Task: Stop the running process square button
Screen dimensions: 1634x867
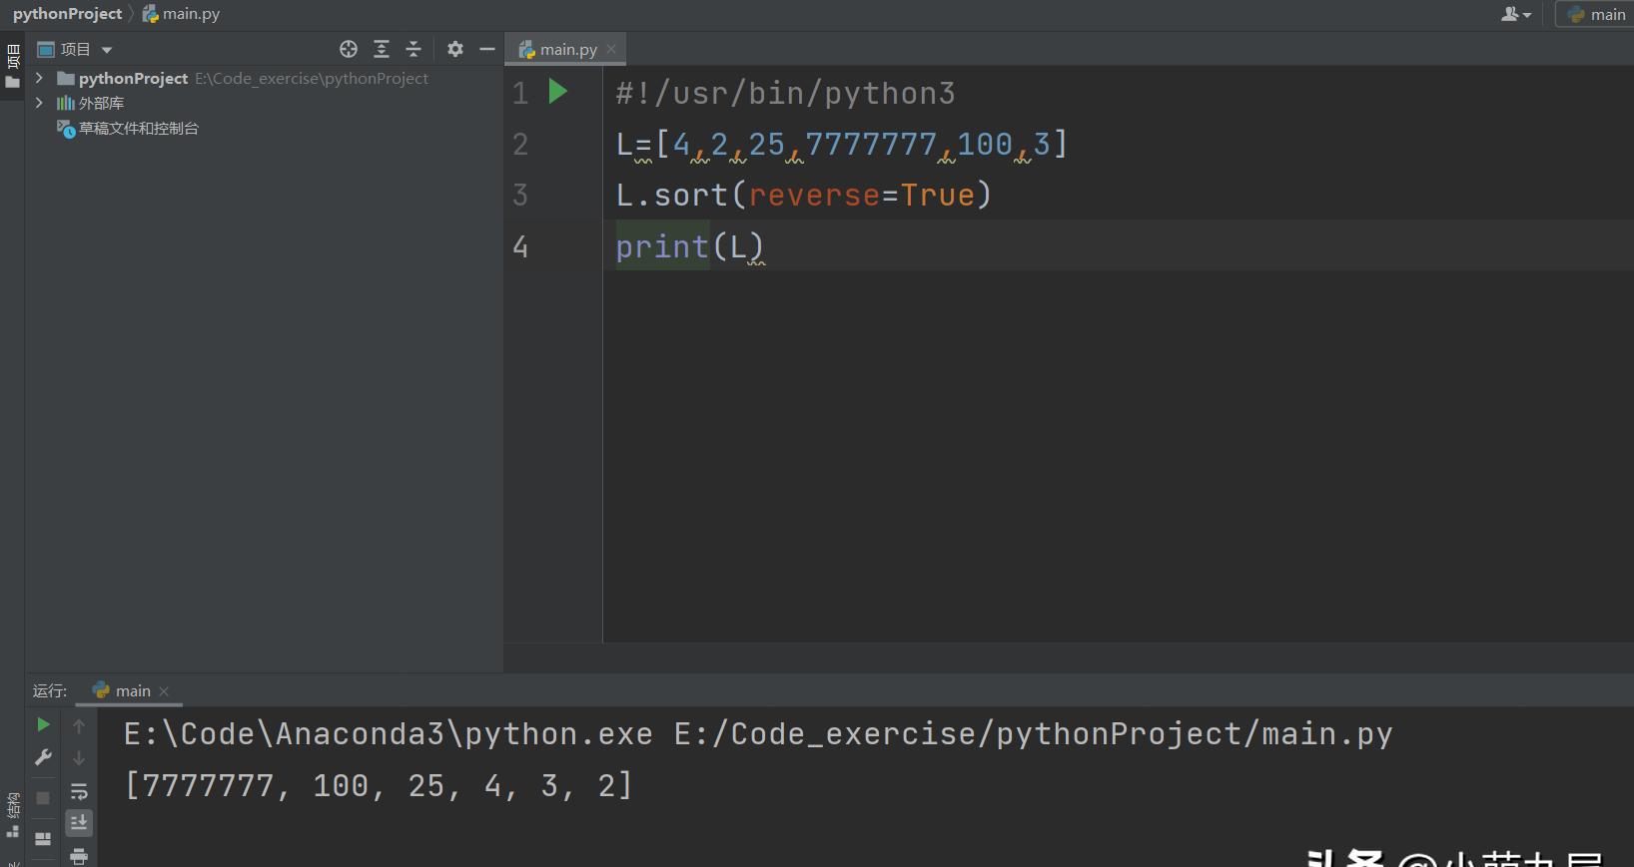Action: (x=43, y=798)
